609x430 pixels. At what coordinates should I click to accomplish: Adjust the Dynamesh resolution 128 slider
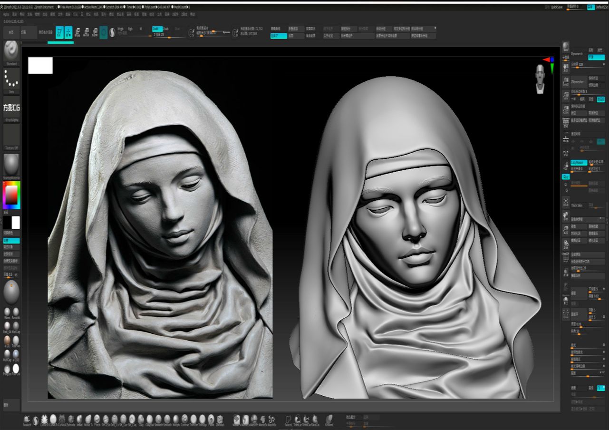coord(588,65)
